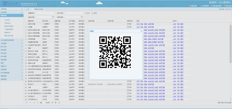Click 修改退款密码 in the header
232x109 pixels.
pyautogui.click(x=216, y=6)
